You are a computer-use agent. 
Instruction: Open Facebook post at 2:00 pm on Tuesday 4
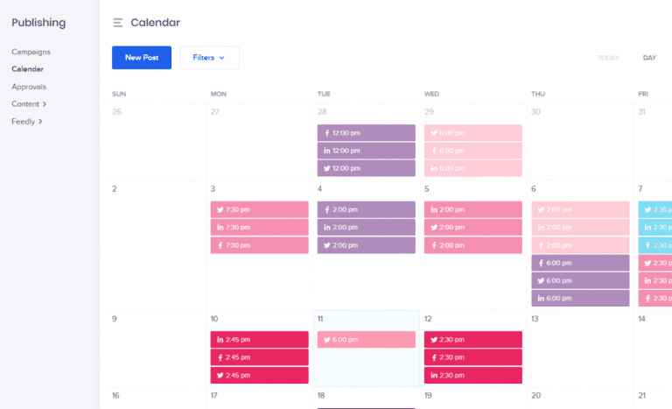(x=366, y=210)
